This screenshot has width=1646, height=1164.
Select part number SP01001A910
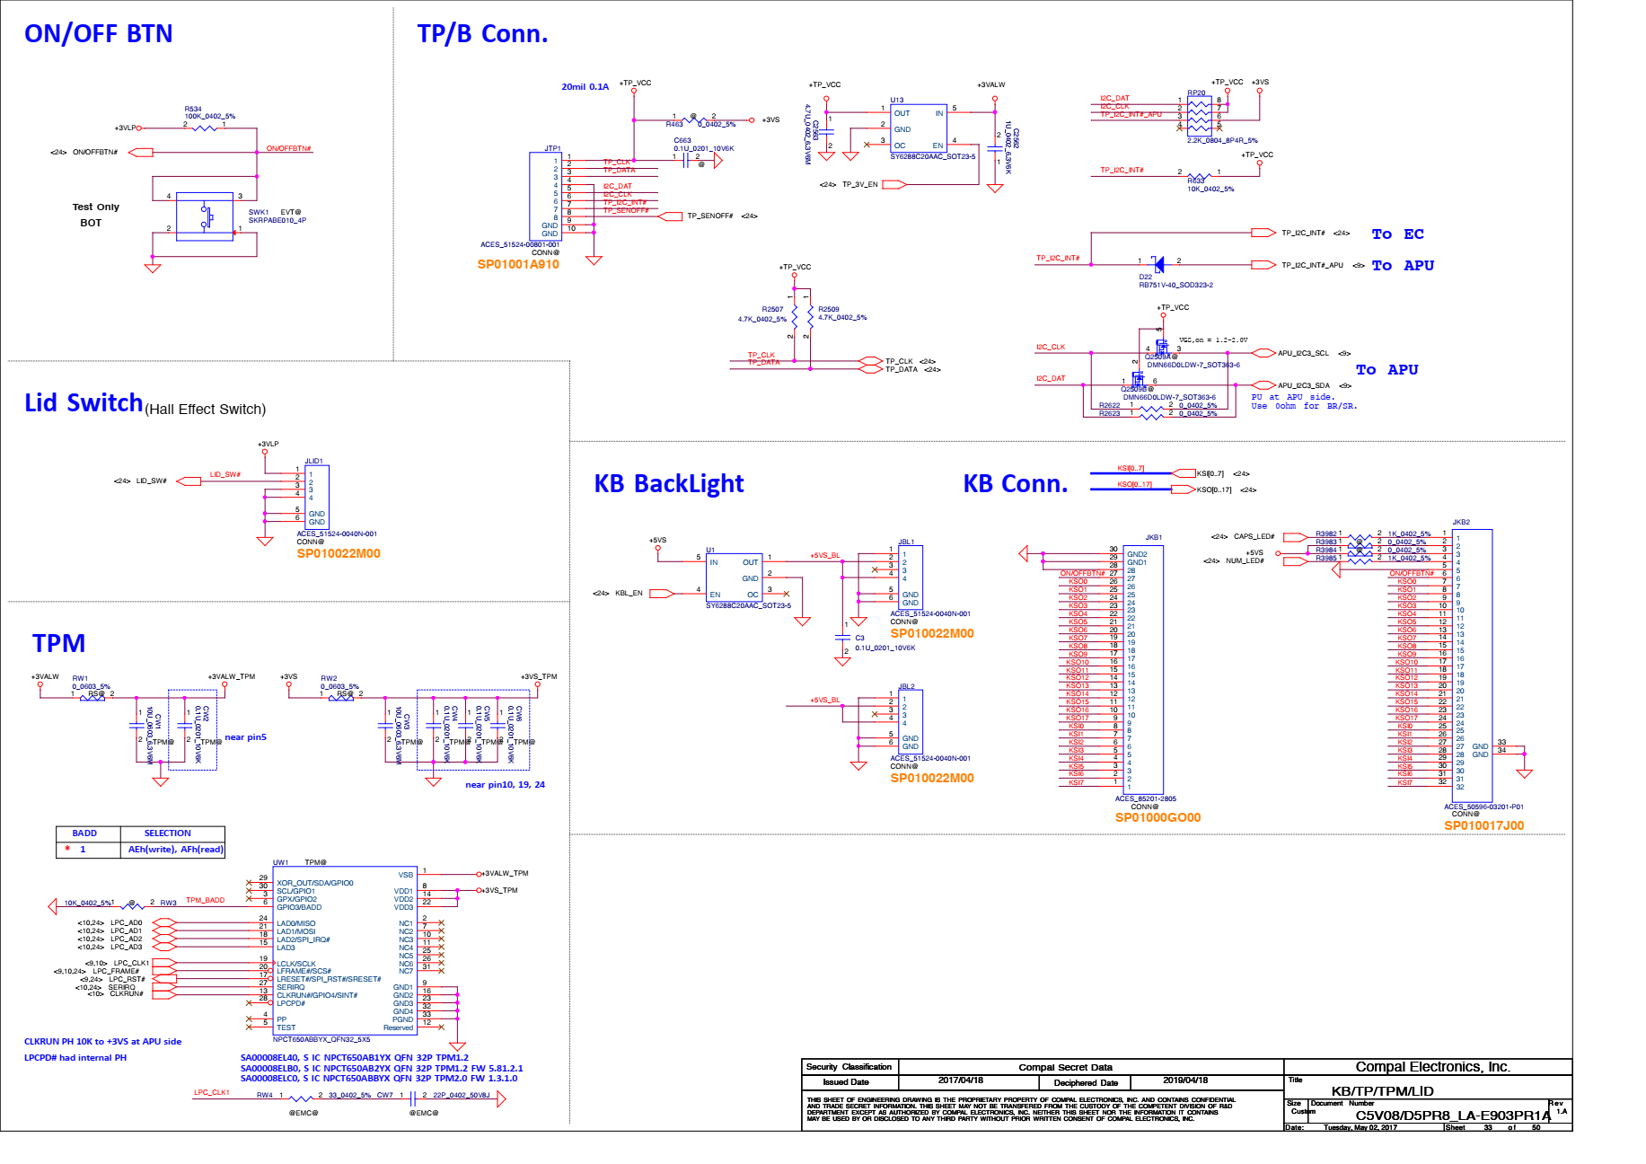pyautogui.click(x=518, y=264)
